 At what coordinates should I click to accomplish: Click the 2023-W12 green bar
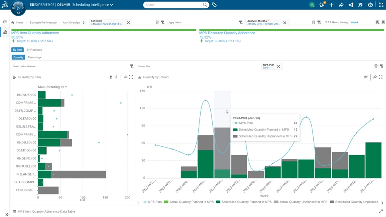pyautogui.click(x=357, y=166)
